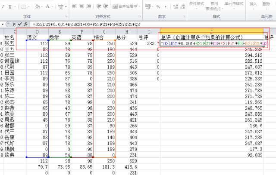276x175 pixels.
Task: Center-align the cell text
Action: pos(82,6)
